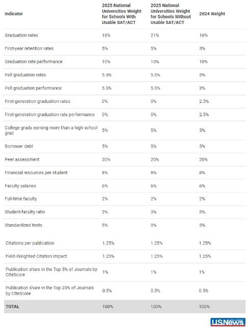This screenshot has height=328, width=248.
Task: Click header for Schools With Usable SAT/ACT
Action: pos(121,14)
